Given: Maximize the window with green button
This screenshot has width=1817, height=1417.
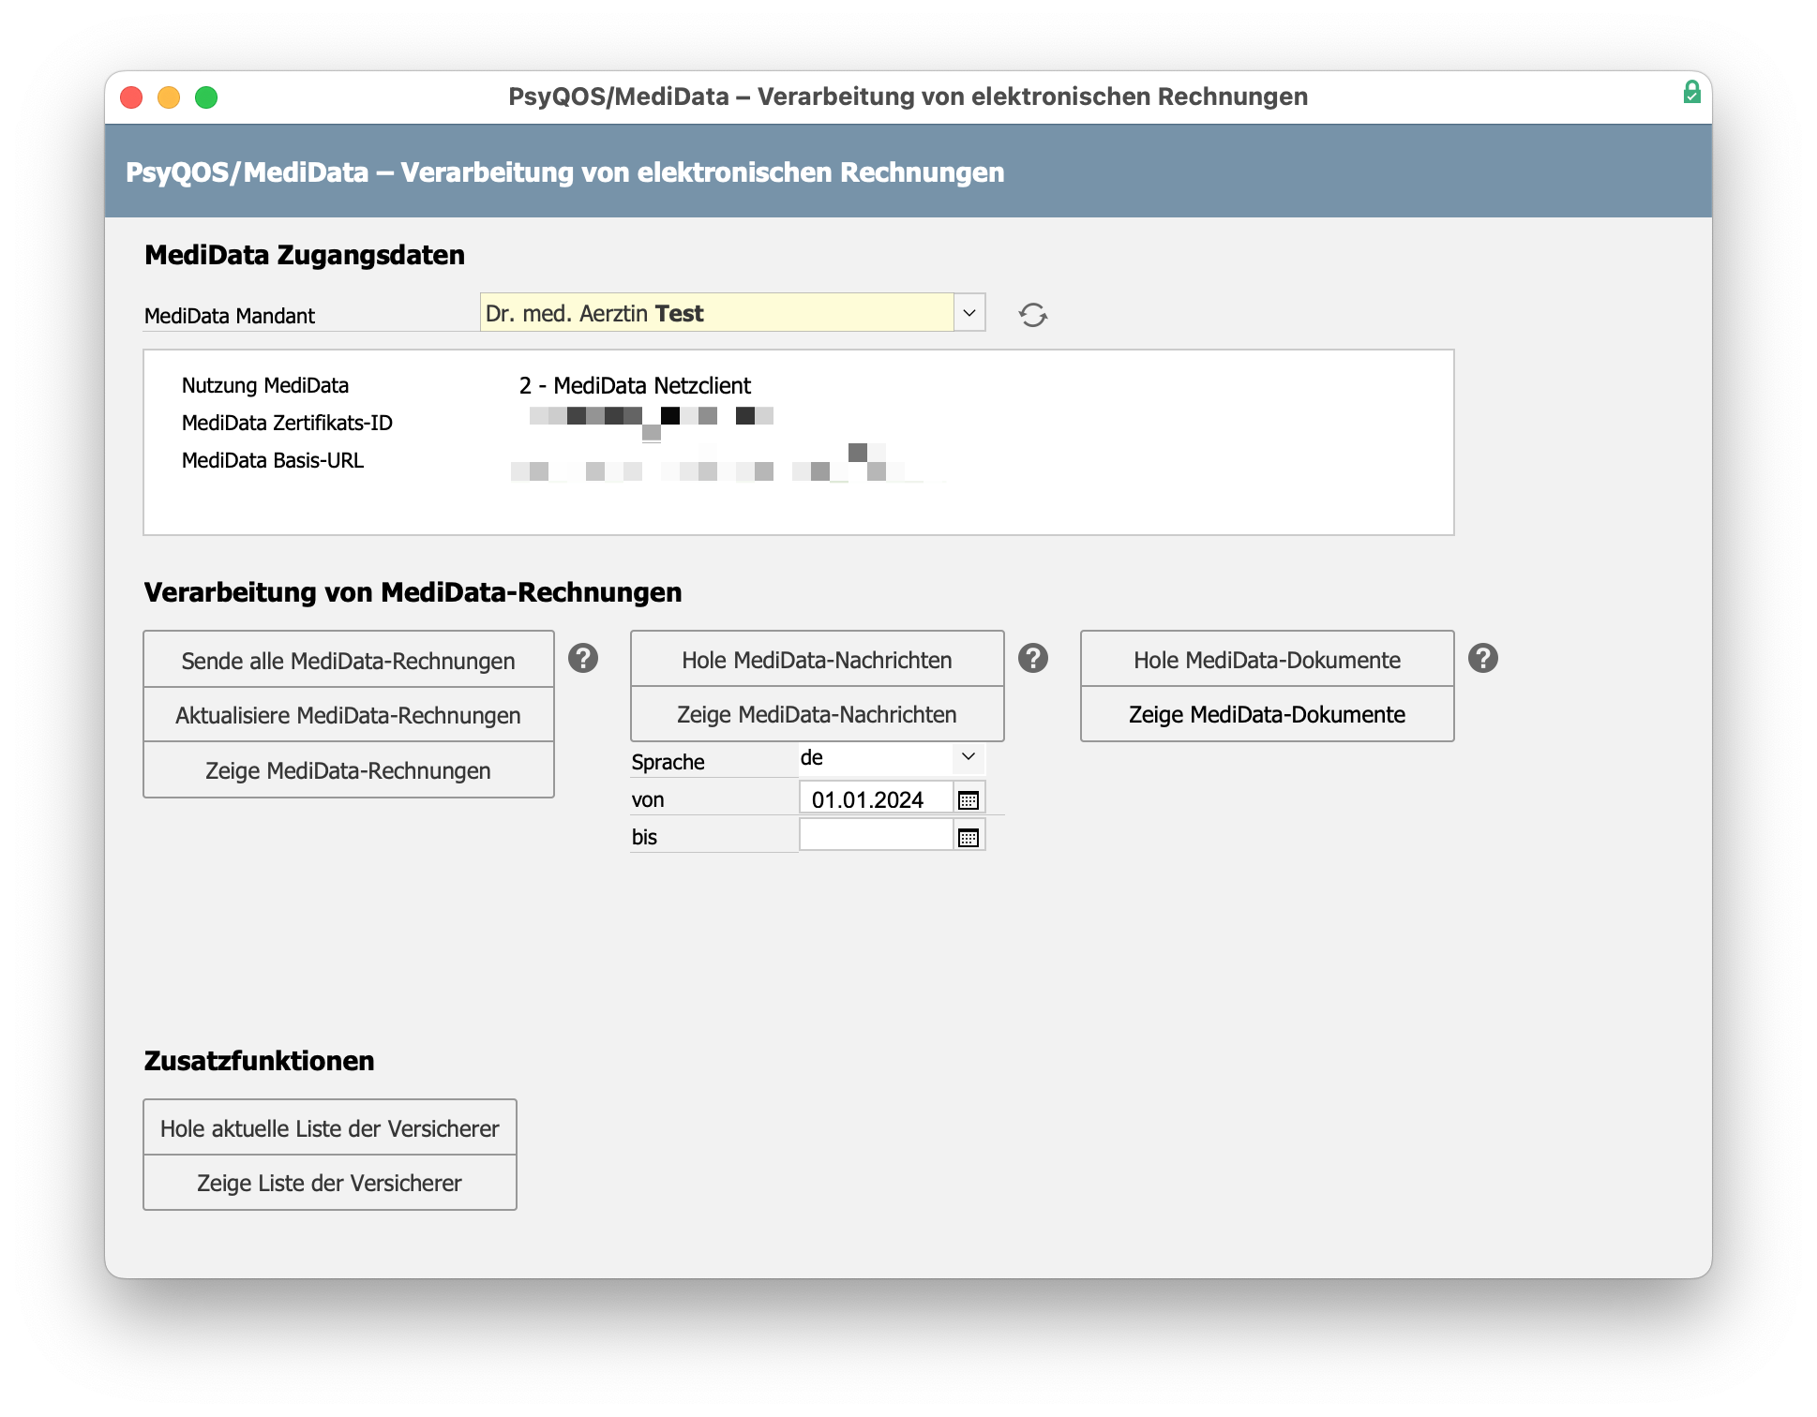Looking at the screenshot, I should [x=206, y=97].
